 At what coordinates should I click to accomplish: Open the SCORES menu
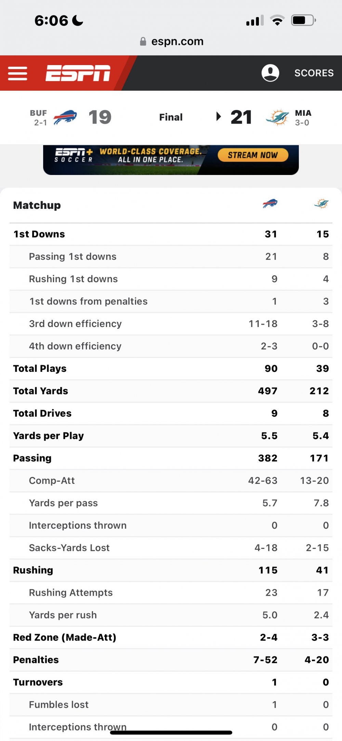[314, 73]
